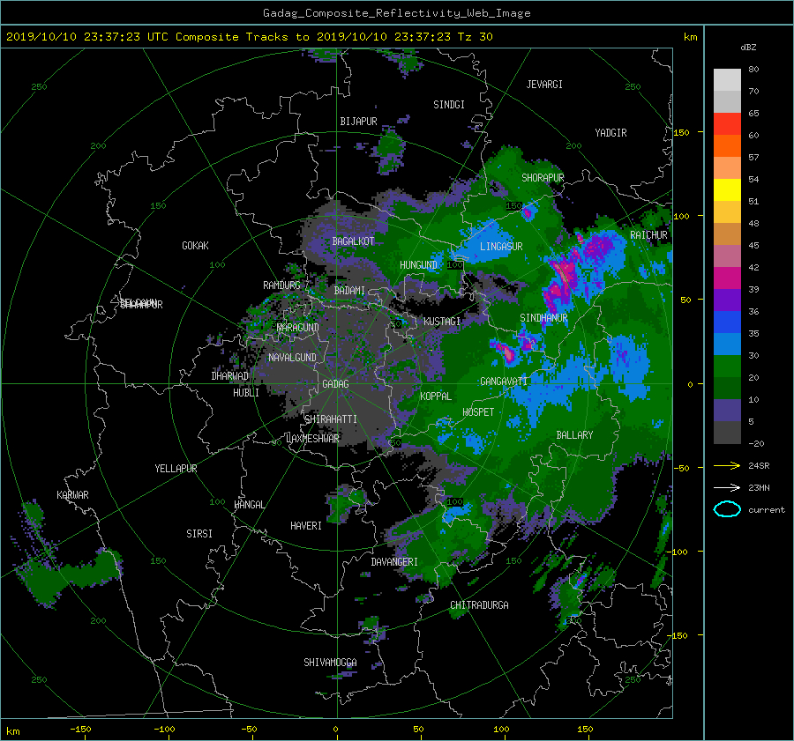Click the HUNGUND city label

[x=418, y=265]
